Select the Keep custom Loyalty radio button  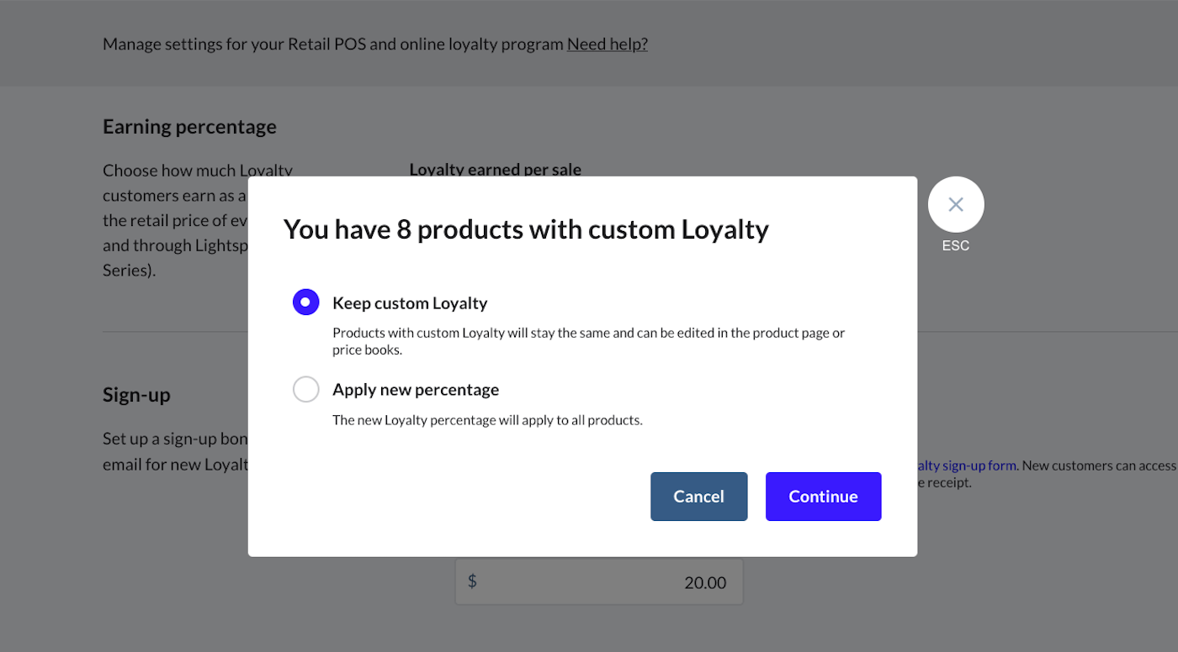pyautogui.click(x=305, y=302)
